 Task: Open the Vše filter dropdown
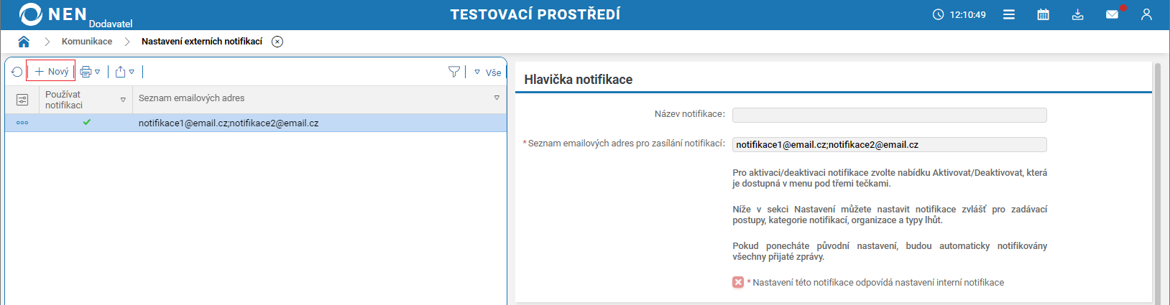488,72
